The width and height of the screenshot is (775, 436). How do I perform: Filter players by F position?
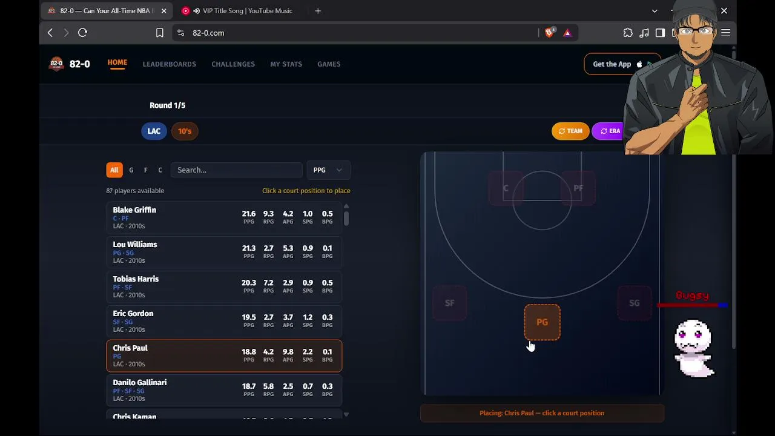(x=145, y=170)
